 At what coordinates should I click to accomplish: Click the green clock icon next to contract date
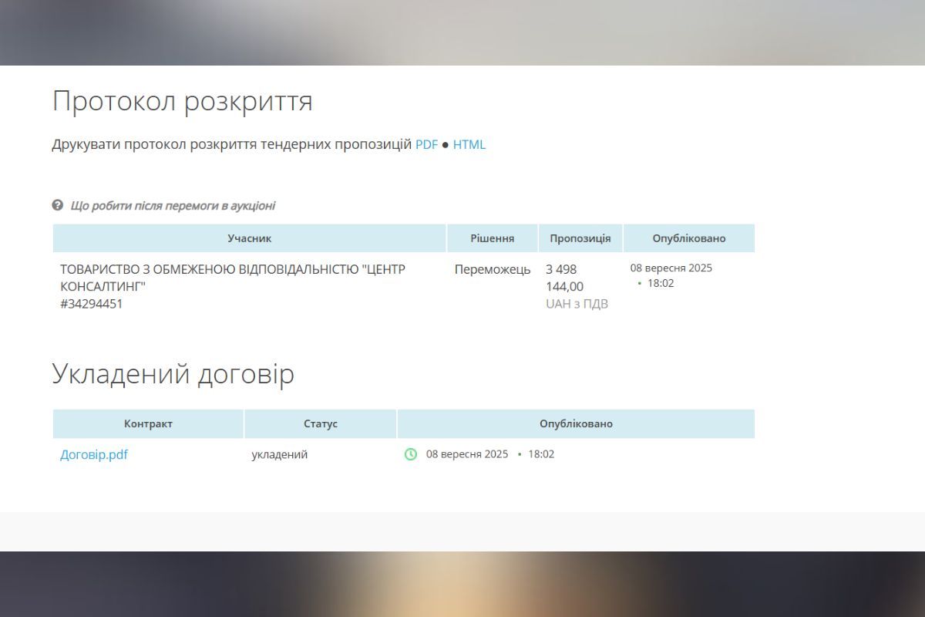(x=409, y=454)
